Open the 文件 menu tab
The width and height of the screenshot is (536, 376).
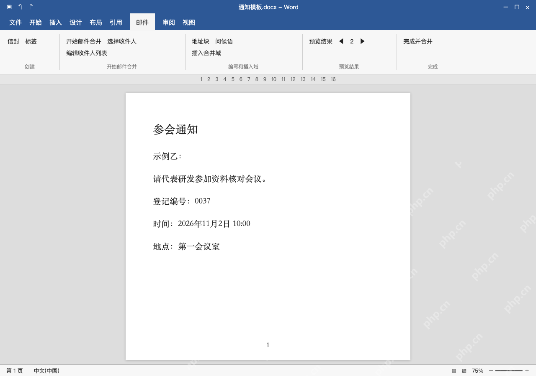[x=15, y=22]
